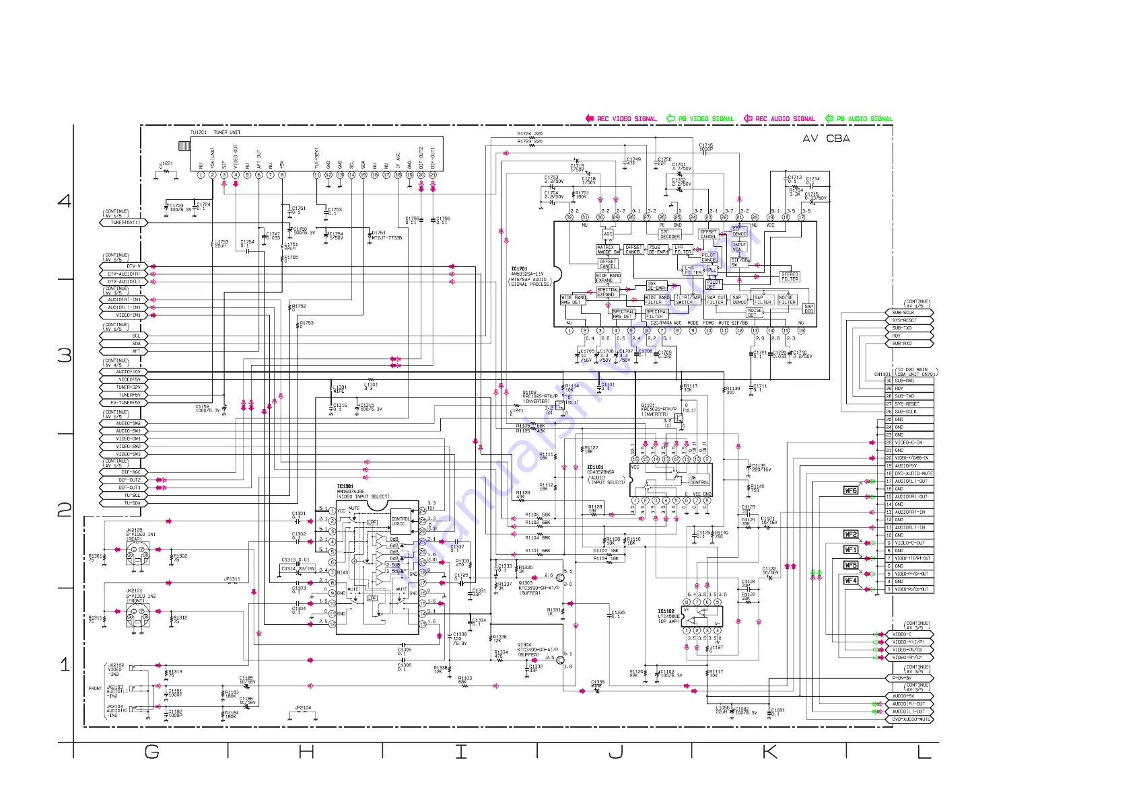Click the TUNER+5V(1) signal connector
The image size is (1145, 801).
125,222
